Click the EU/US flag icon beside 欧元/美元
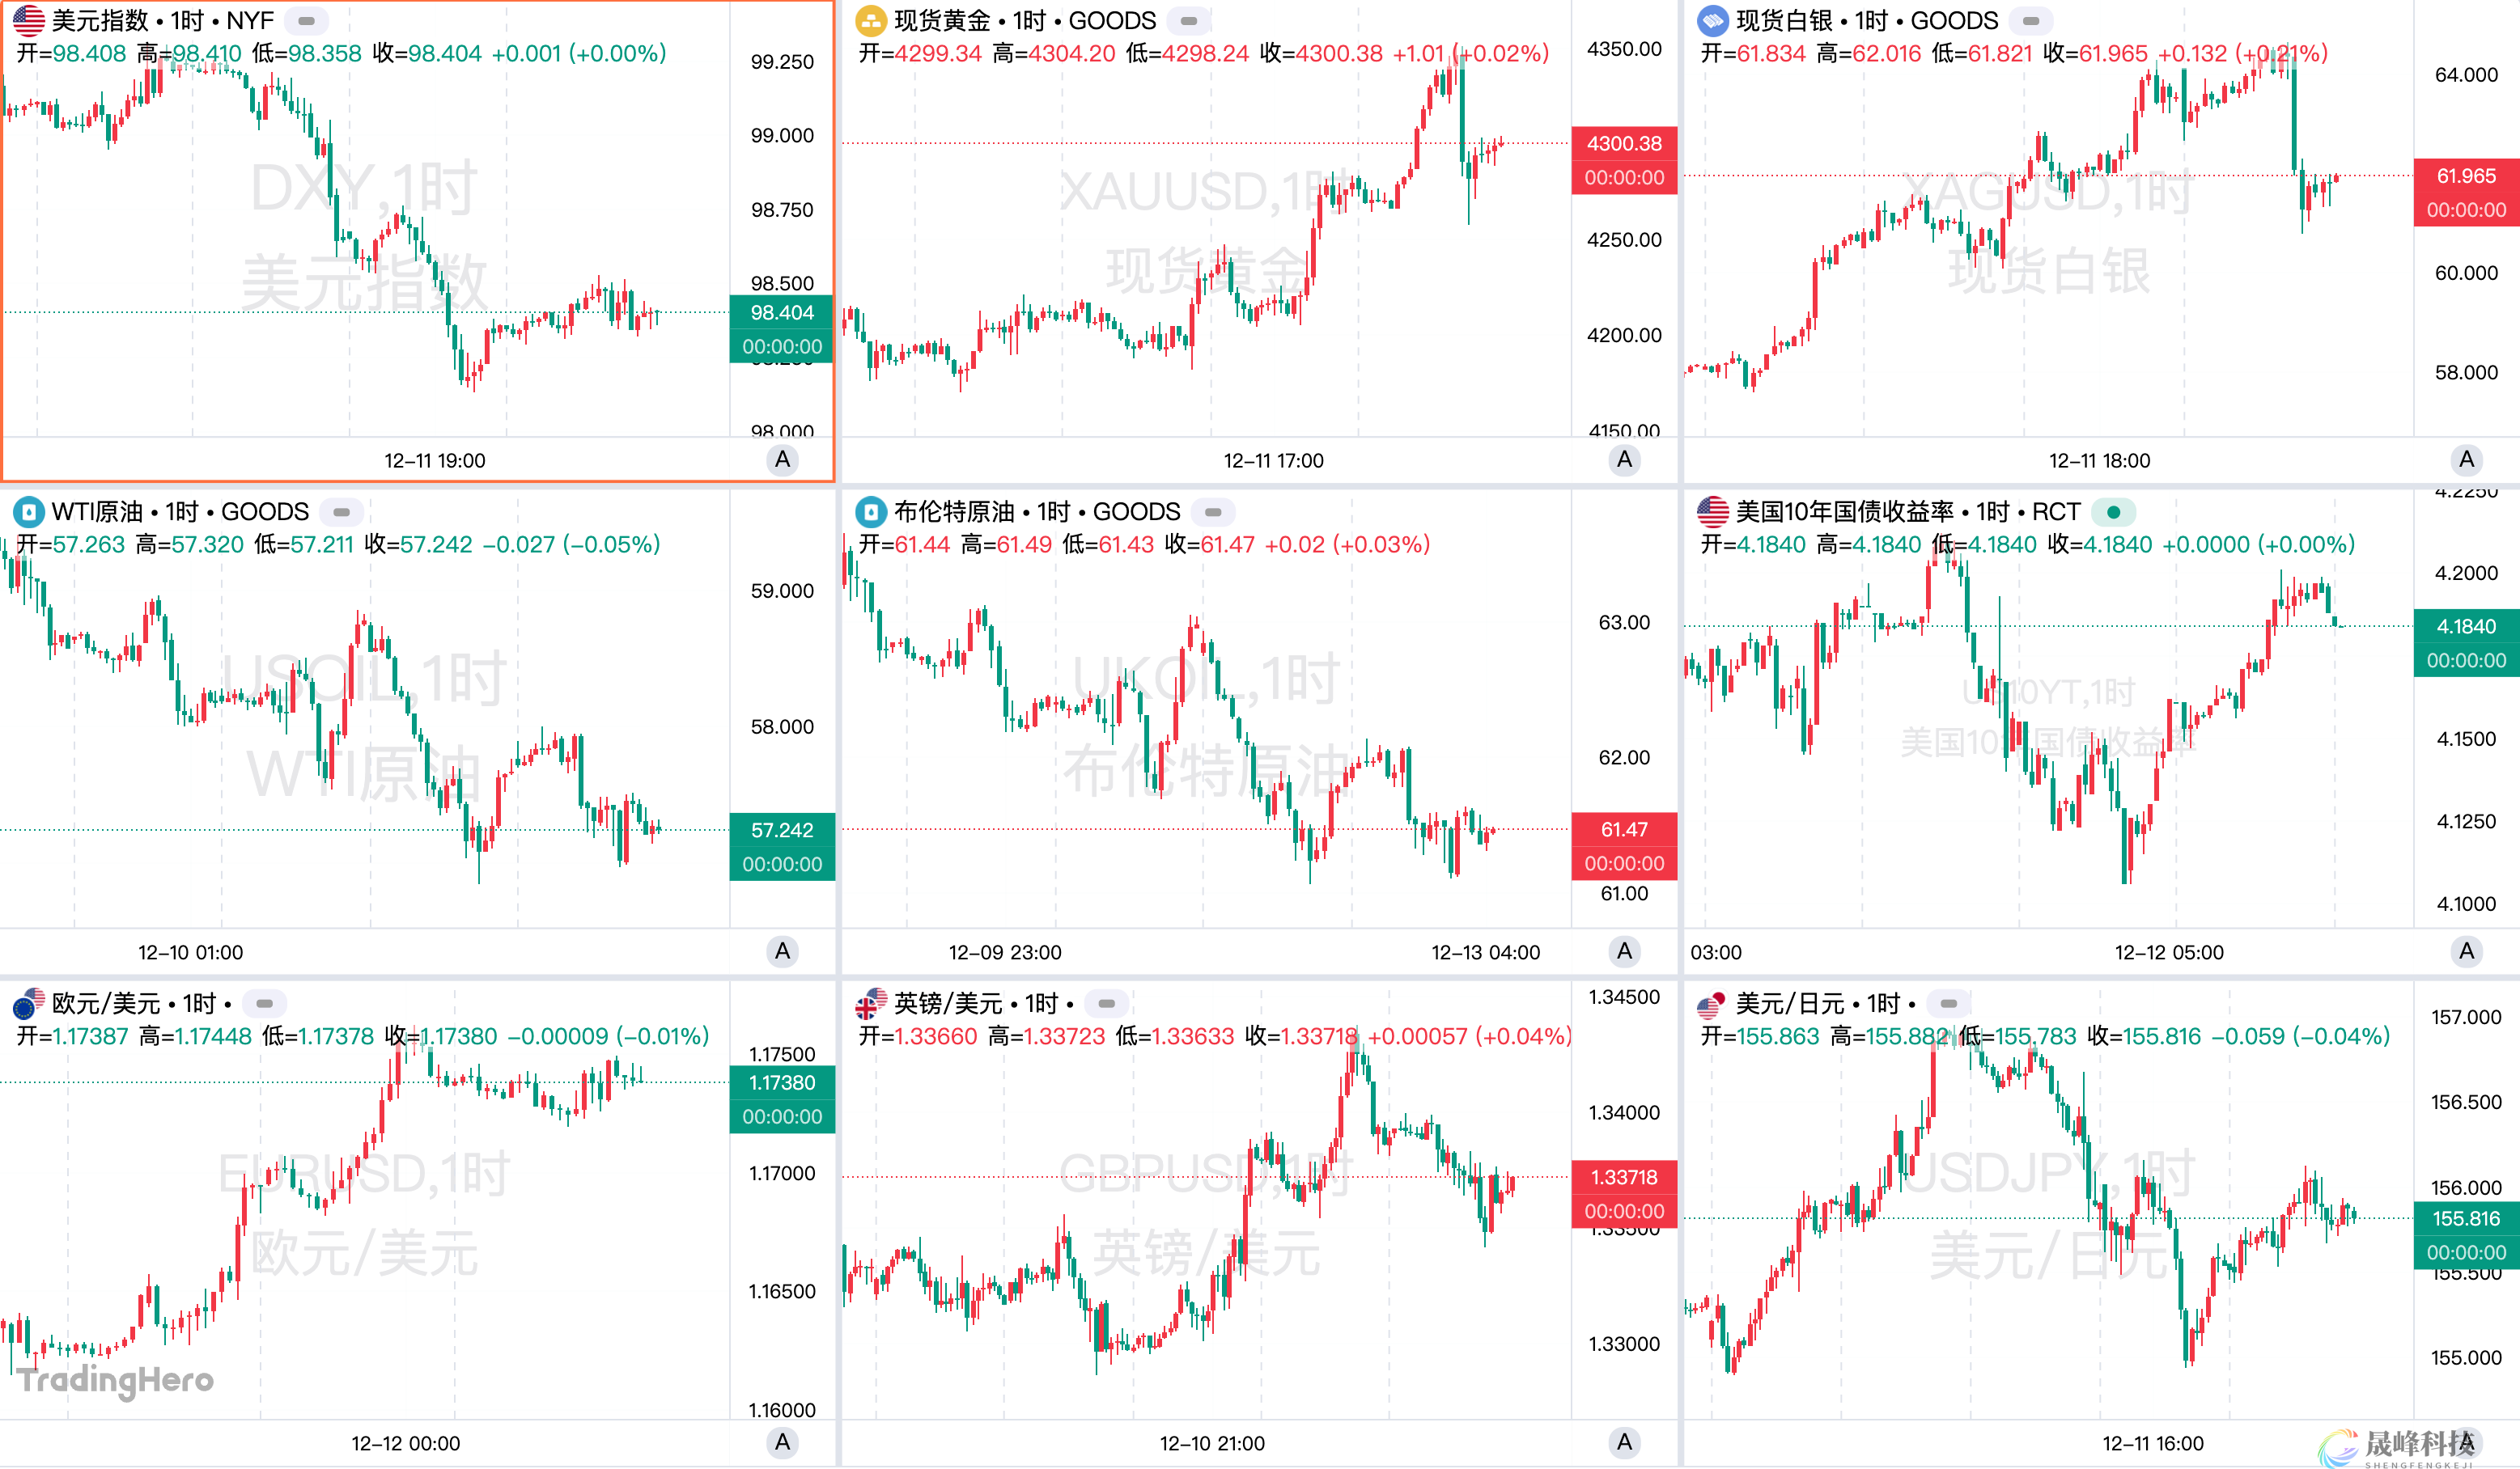The height and width of the screenshot is (1469, 2520). click(28, 1002)
